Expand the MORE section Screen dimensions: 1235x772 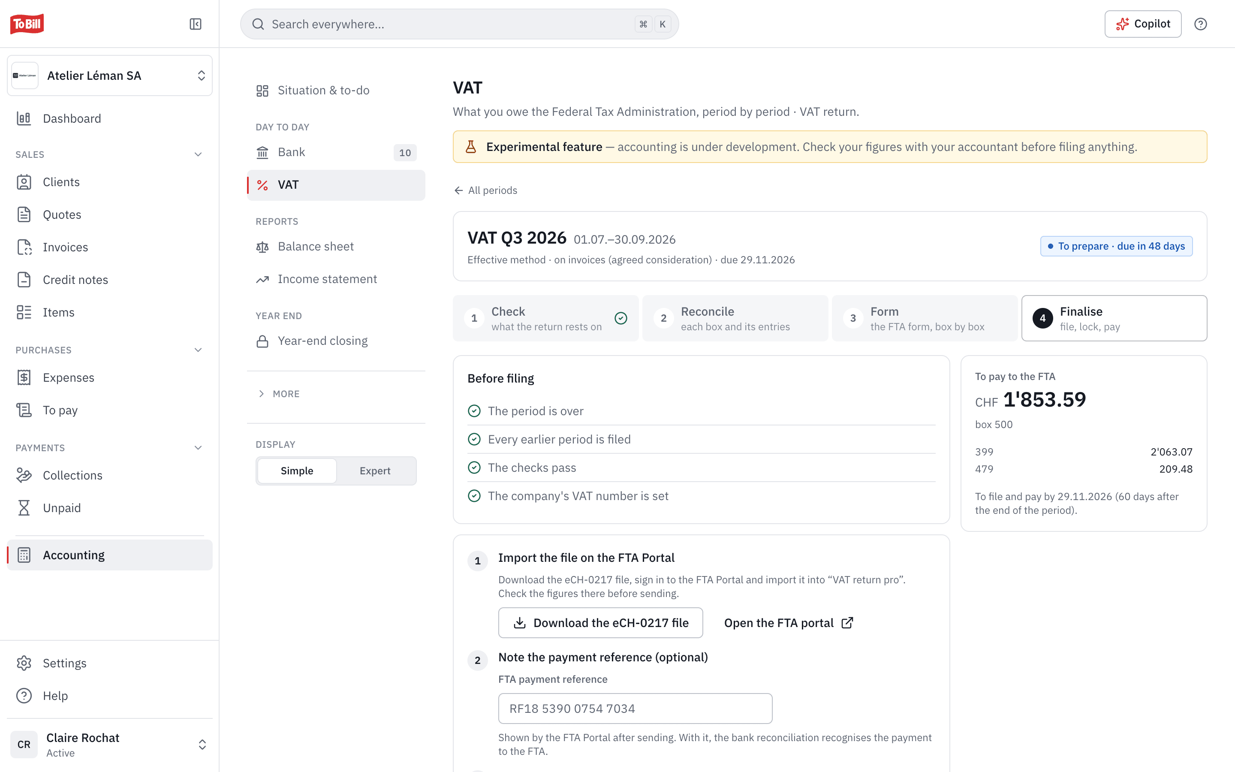pos(279,394)
